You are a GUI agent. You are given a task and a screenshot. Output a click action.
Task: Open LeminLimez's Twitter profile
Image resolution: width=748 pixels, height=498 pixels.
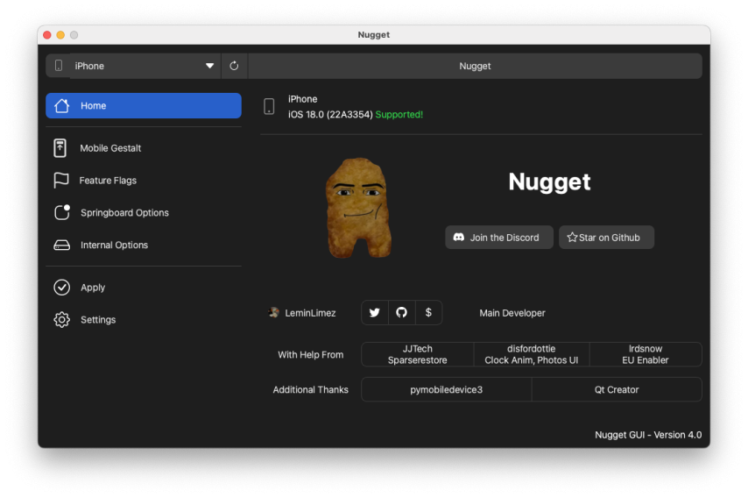(x=375, y=313)
